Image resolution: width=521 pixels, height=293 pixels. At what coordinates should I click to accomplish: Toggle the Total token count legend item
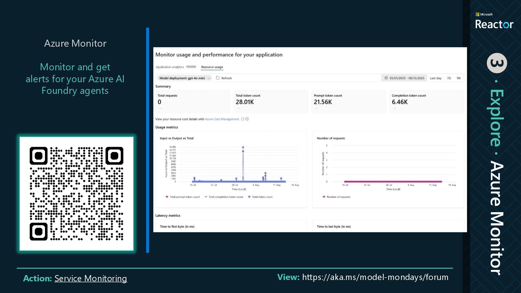click(260, 197)
